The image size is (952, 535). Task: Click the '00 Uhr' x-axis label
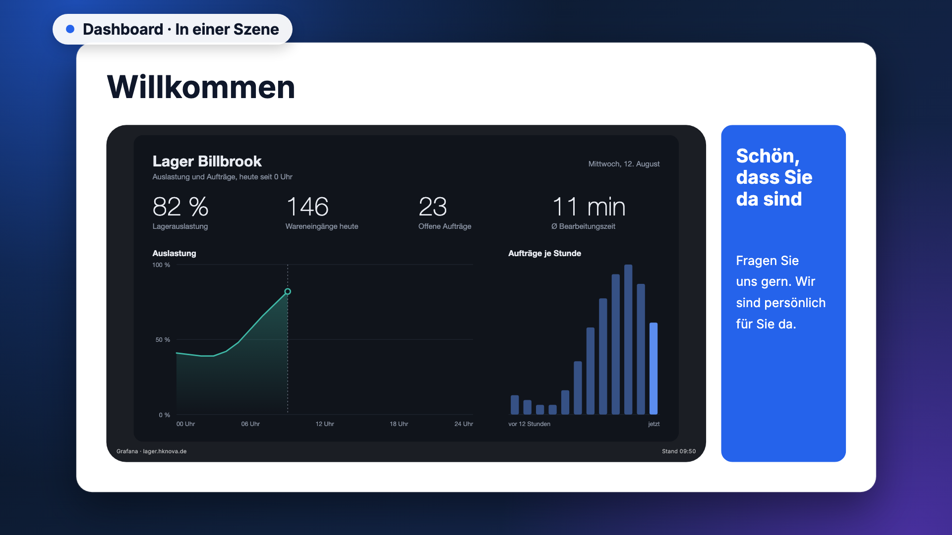pyautogui.click(x=185, y=424)
